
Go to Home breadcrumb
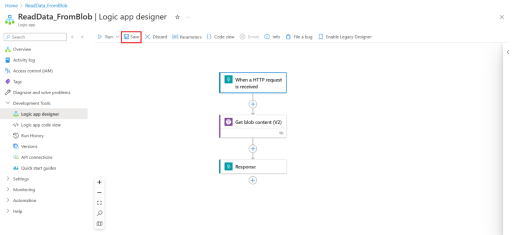tap(11, 5)
